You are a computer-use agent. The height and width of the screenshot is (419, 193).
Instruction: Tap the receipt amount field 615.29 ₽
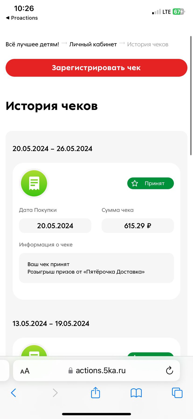coord(138,225)
